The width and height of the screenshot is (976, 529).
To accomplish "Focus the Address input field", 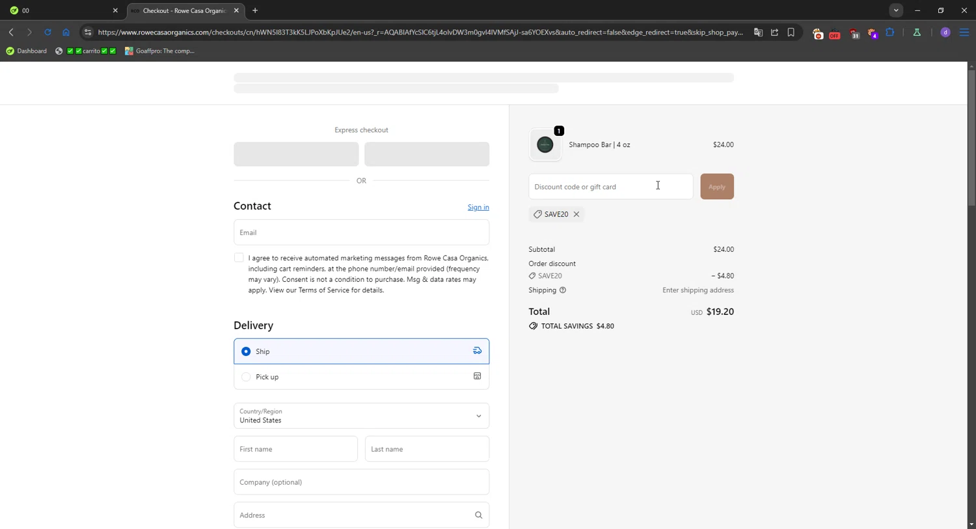I will pyautogui.click(x=361, y=515).
